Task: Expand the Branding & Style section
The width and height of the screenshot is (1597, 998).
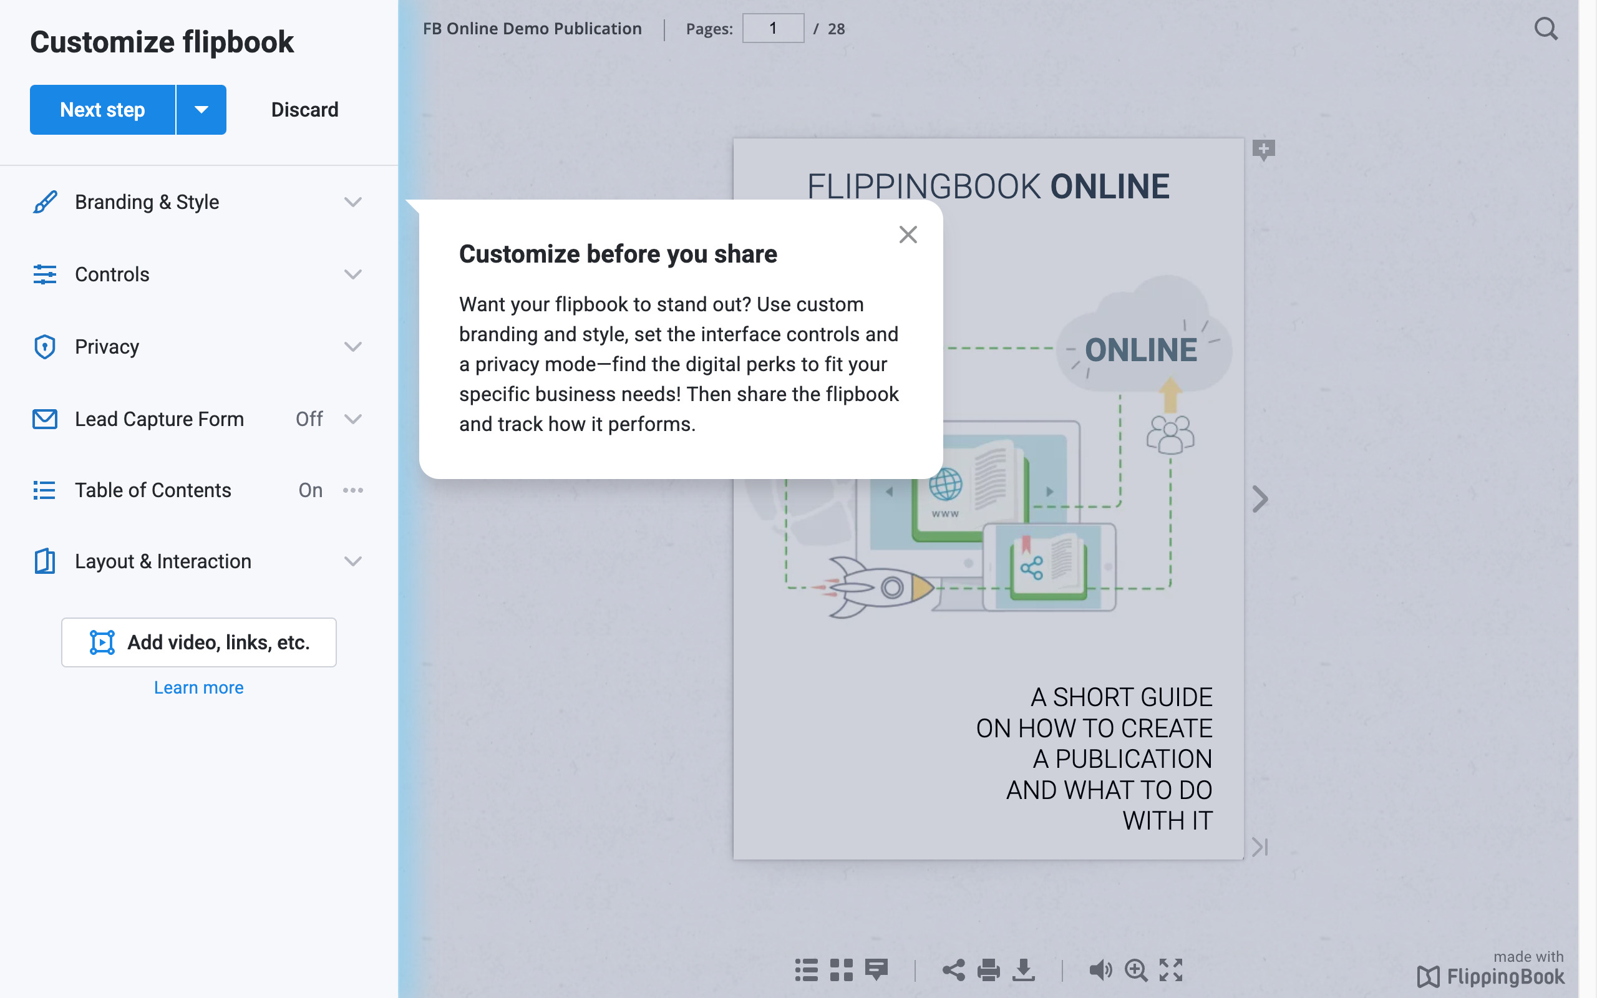Action: click(354, 202)
